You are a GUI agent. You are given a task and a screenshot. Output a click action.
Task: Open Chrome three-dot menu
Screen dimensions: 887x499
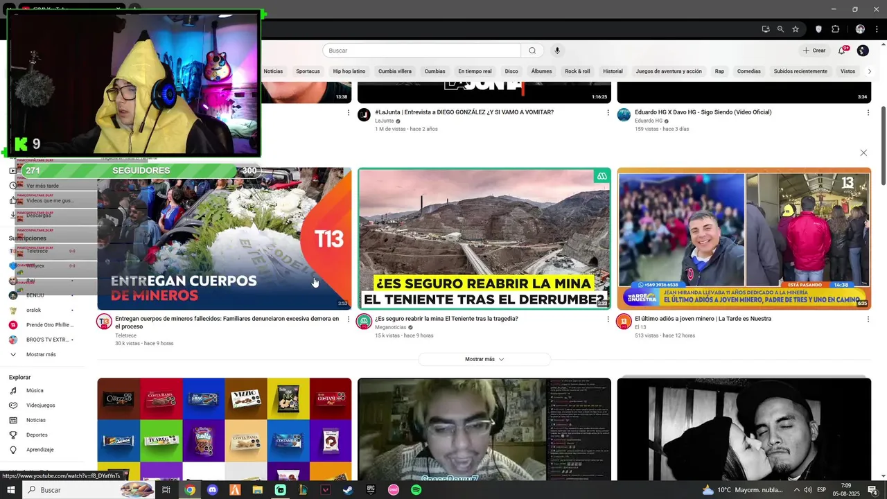877,29
